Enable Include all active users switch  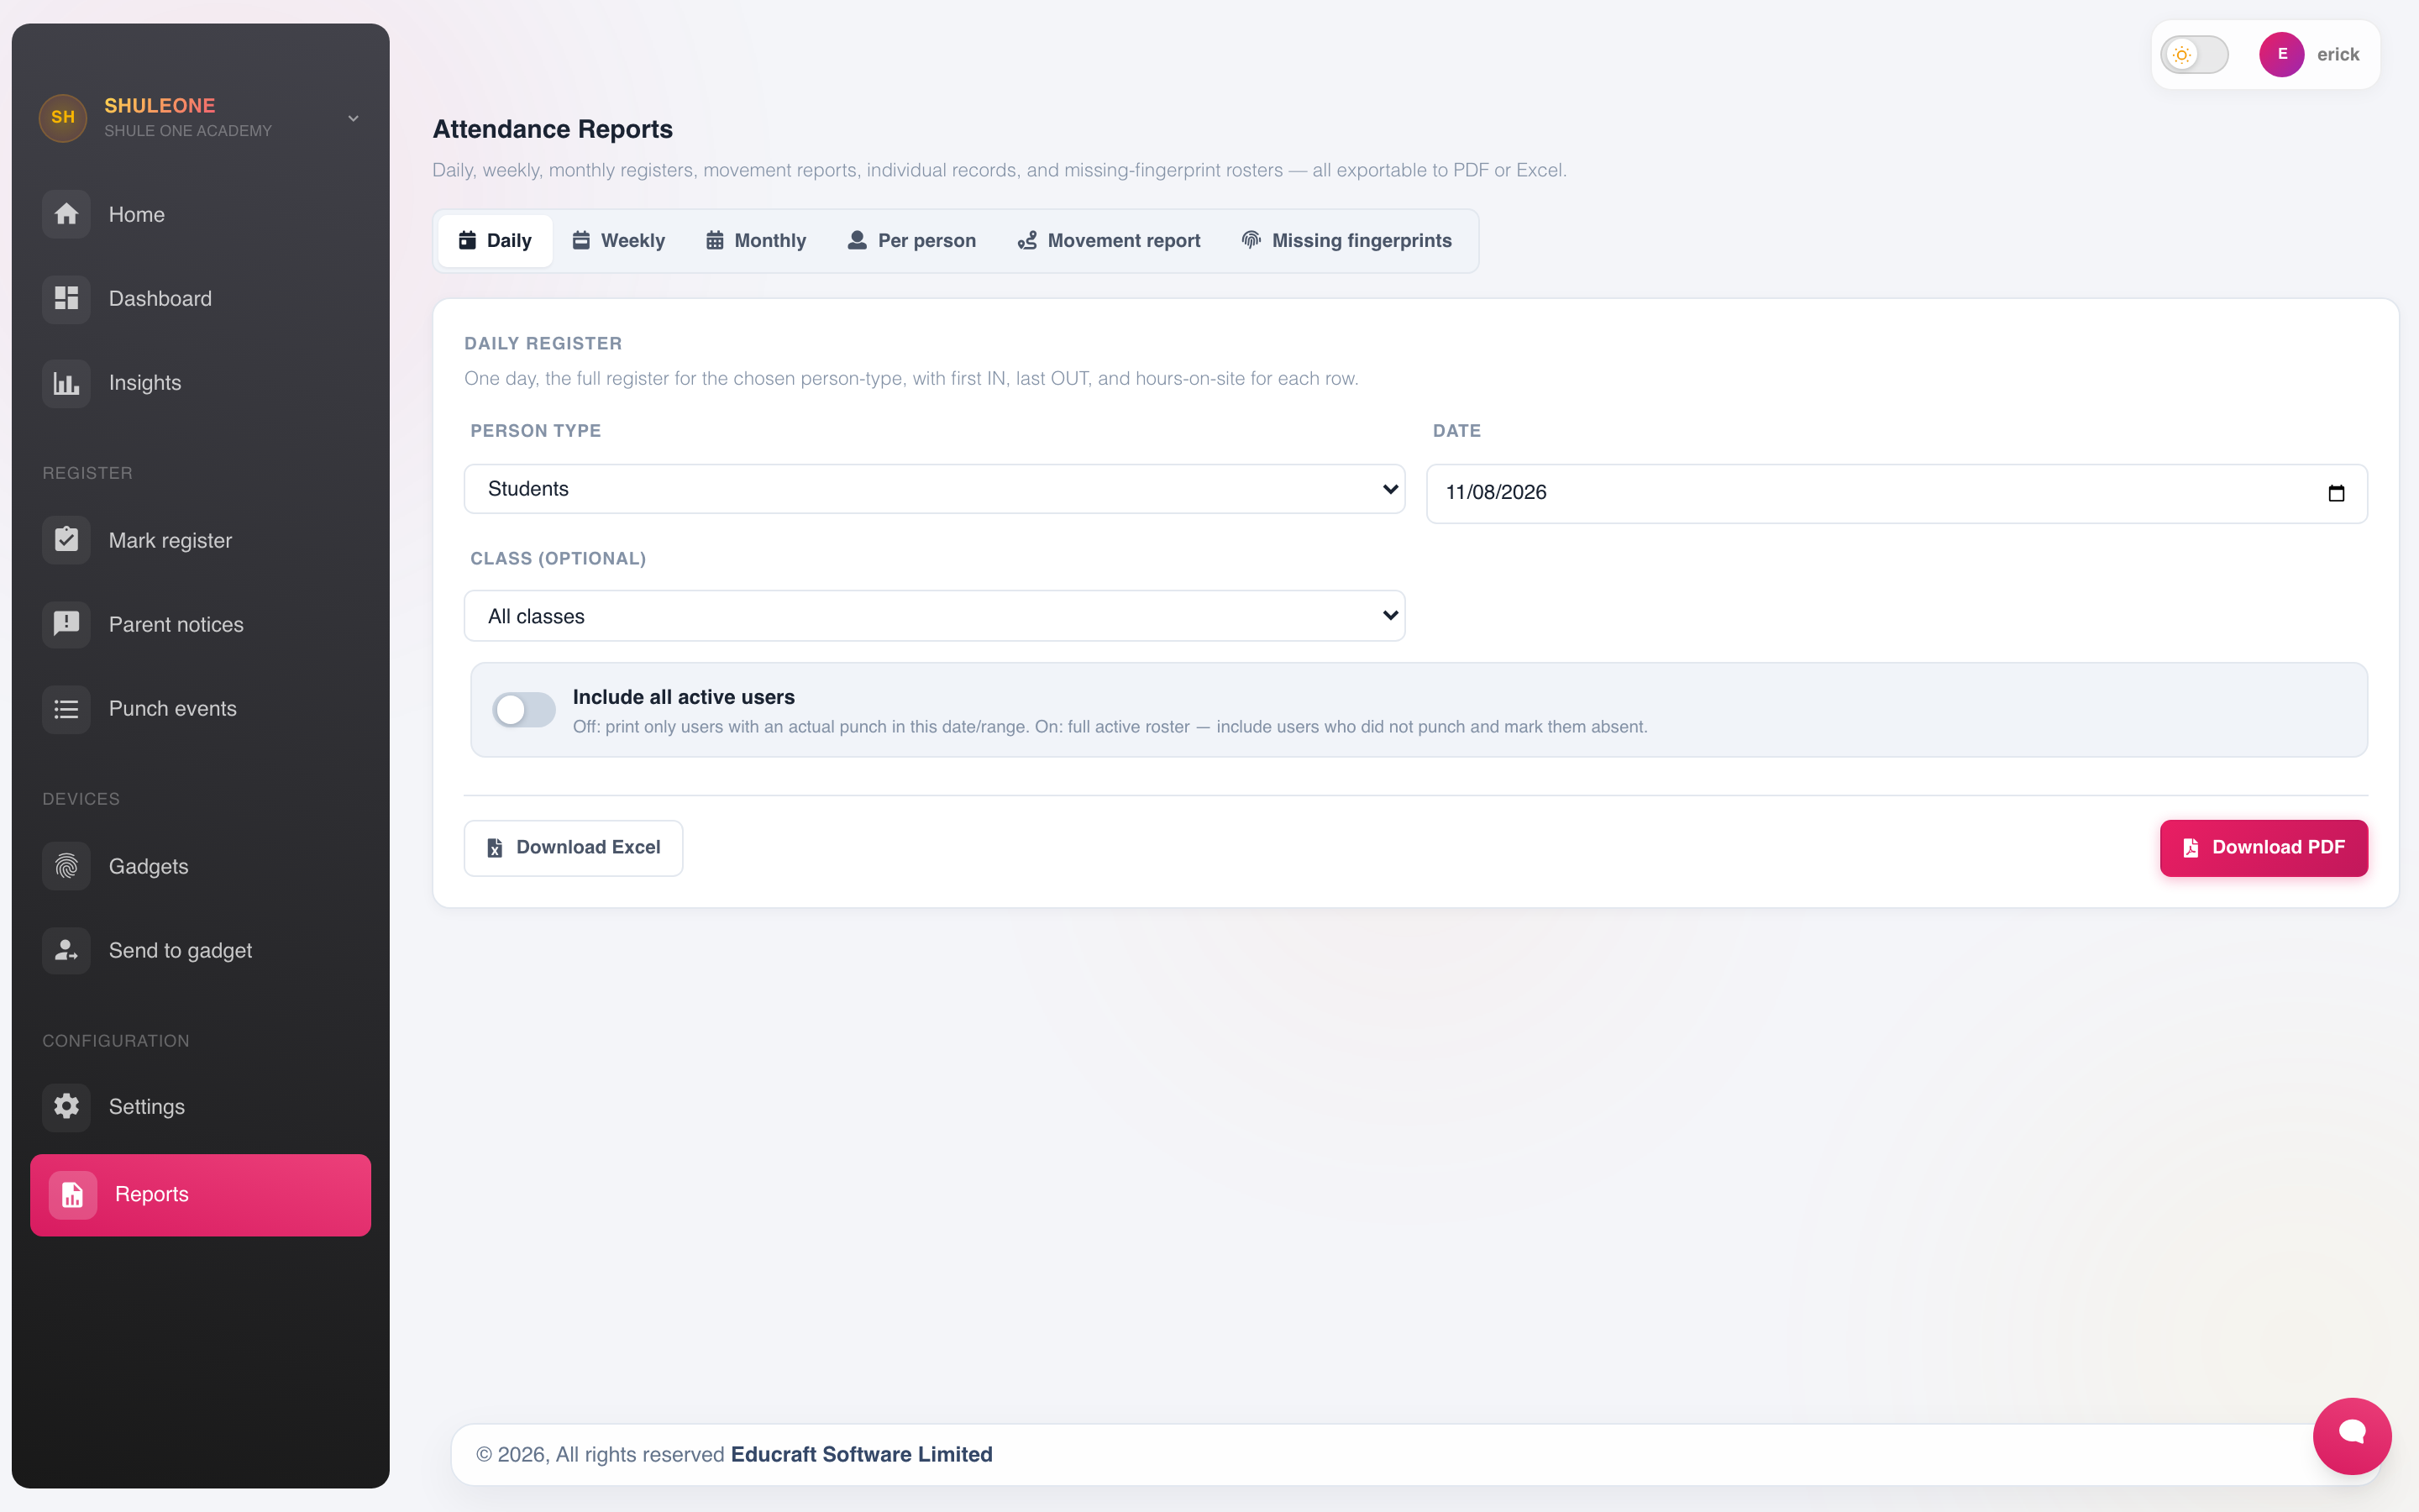point(524,709)
